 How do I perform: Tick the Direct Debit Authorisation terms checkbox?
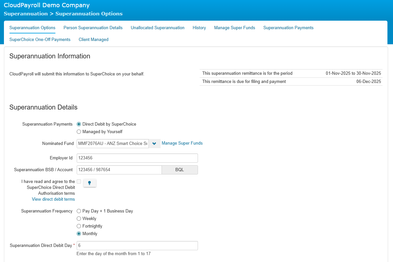coord(79,181)
